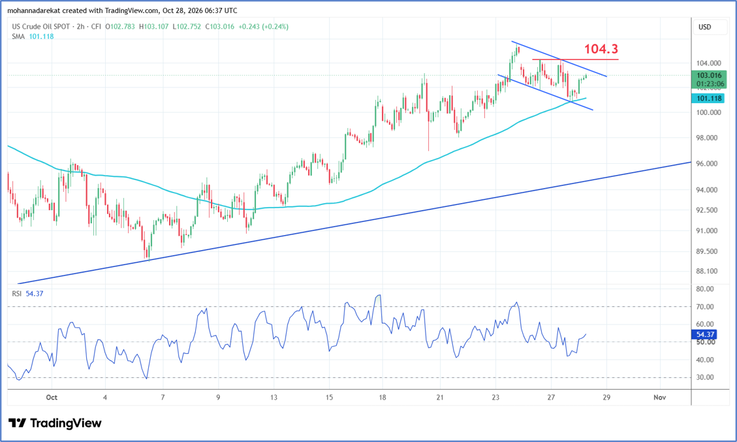Viewport: 737px width, 442px height.
Task: Click the header text mentioning TradingView.com
Action: (122, 10)
